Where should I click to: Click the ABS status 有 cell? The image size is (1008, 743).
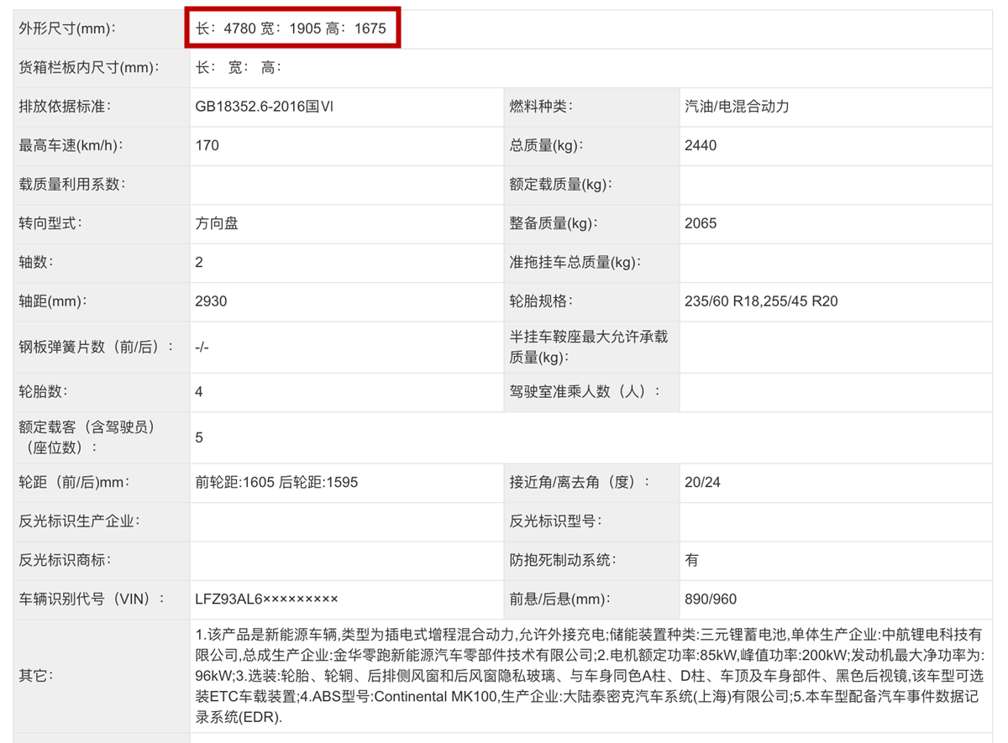pos(690,560)
